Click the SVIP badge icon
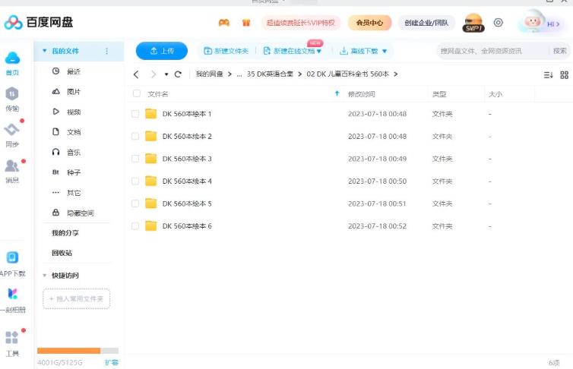This screenshot has width=573, height=369. pyautogui.click(x=473, y=23)
